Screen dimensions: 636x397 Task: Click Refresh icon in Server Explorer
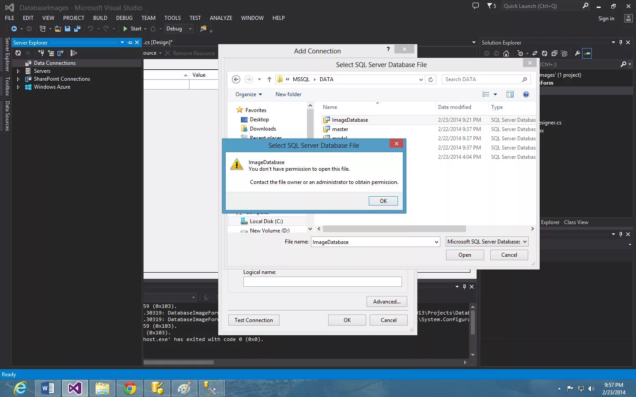click(18, 53)
